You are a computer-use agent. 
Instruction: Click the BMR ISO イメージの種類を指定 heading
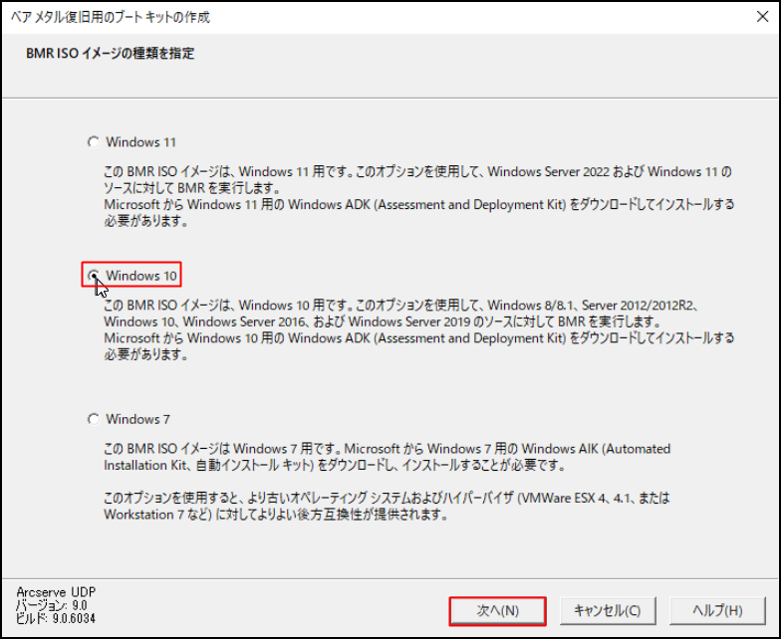110,53
